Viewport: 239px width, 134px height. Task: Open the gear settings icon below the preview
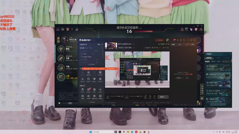(154, 96)
